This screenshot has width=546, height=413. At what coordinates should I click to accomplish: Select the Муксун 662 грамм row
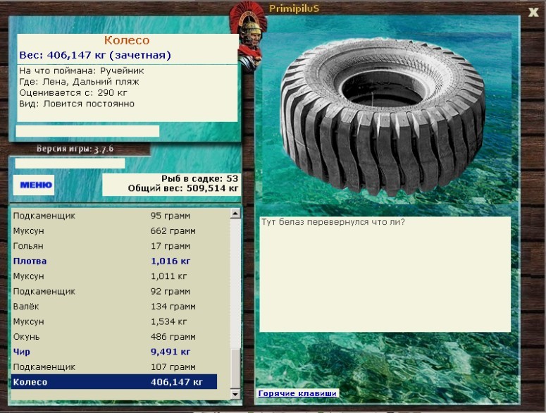[x=114, y=231]
